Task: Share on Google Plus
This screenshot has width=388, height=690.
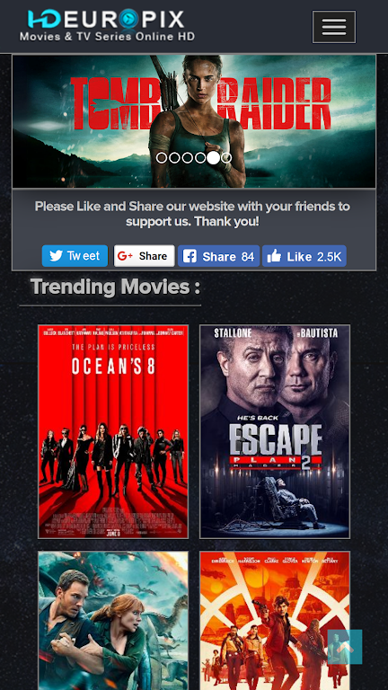Action: pos(145,256)
